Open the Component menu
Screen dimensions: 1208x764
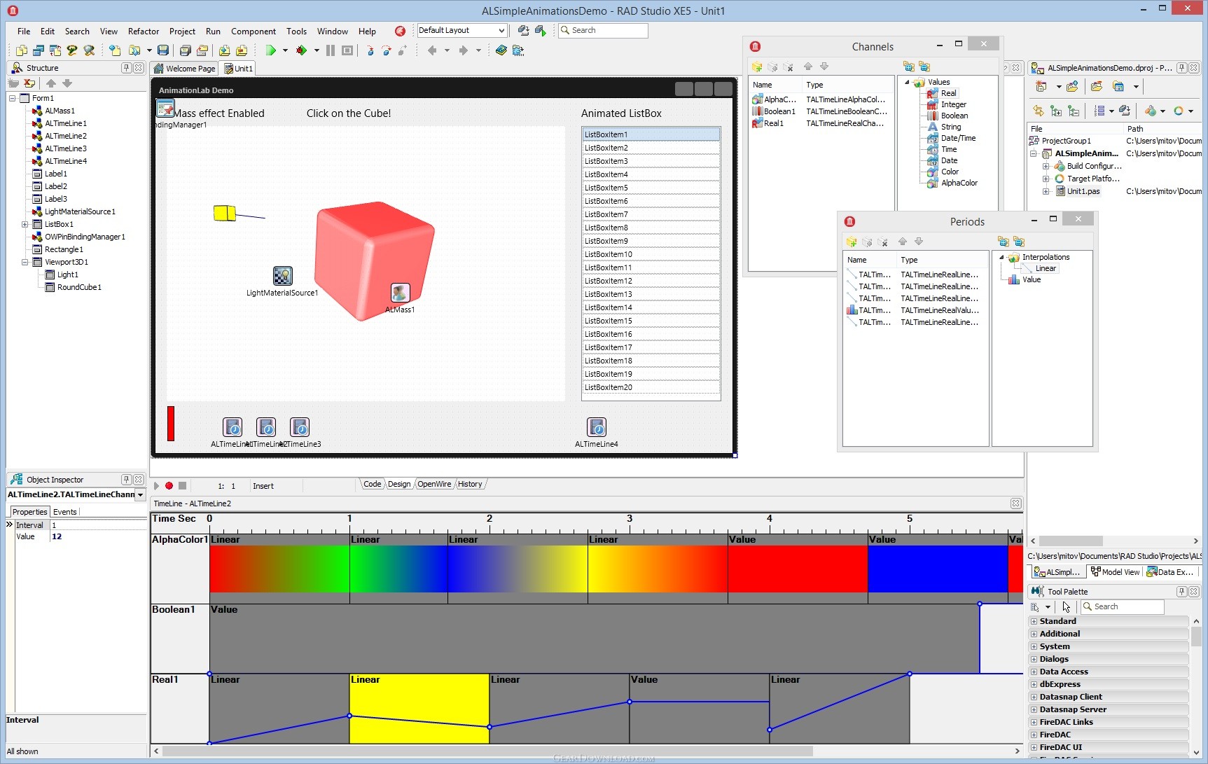pos(254,32)
